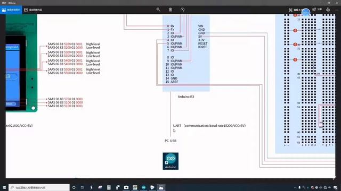Click the fullscreen expand arrow icon

pos(334,178)
